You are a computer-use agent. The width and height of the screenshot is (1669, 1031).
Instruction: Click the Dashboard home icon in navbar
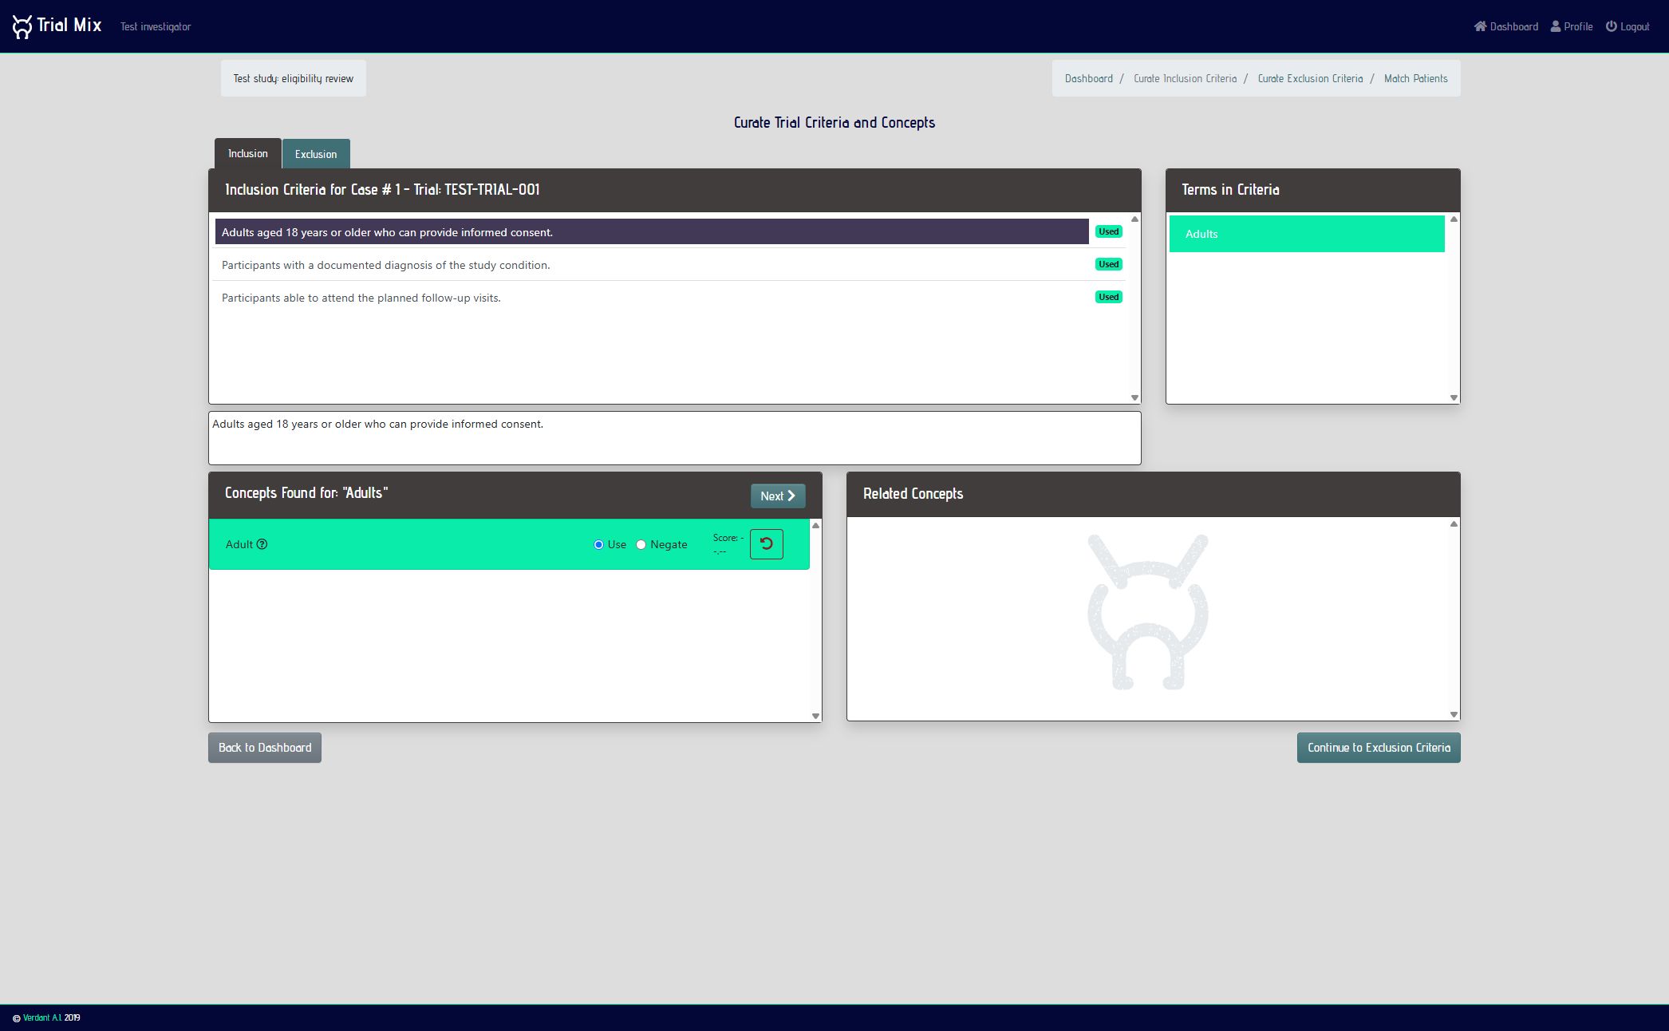point(1480,26)
